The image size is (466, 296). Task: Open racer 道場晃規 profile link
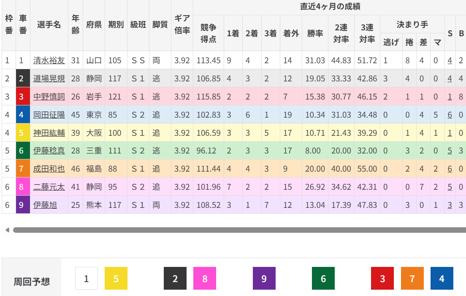[x=49, y=78]
